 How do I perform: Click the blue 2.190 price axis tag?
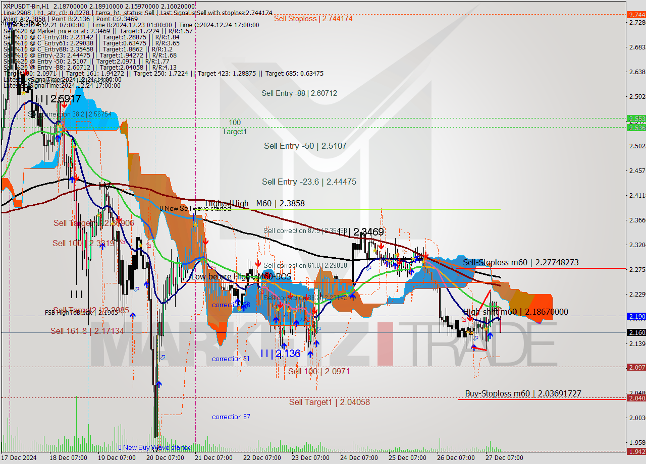(636, 316)
